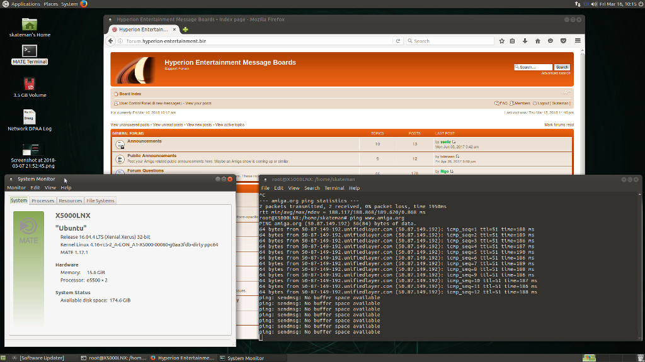
Task: Click the power/session icon in top panel
Action: click(641, 4)
